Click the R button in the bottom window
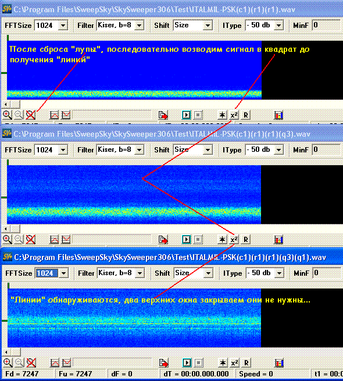Image resolution: width=343 pixels, height=381 pixels. coord(246,363)
